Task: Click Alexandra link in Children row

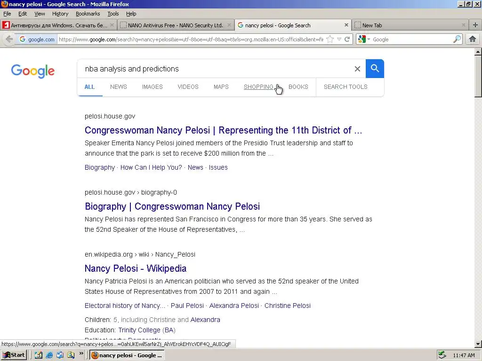Action: pos(205,320)
